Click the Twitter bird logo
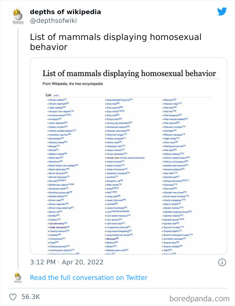235x306 pixels. click(222, 11)
